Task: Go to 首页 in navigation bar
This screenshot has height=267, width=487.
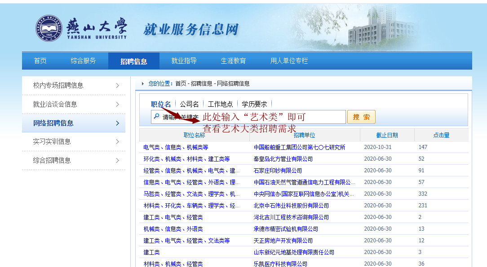Action: (40, 61)
